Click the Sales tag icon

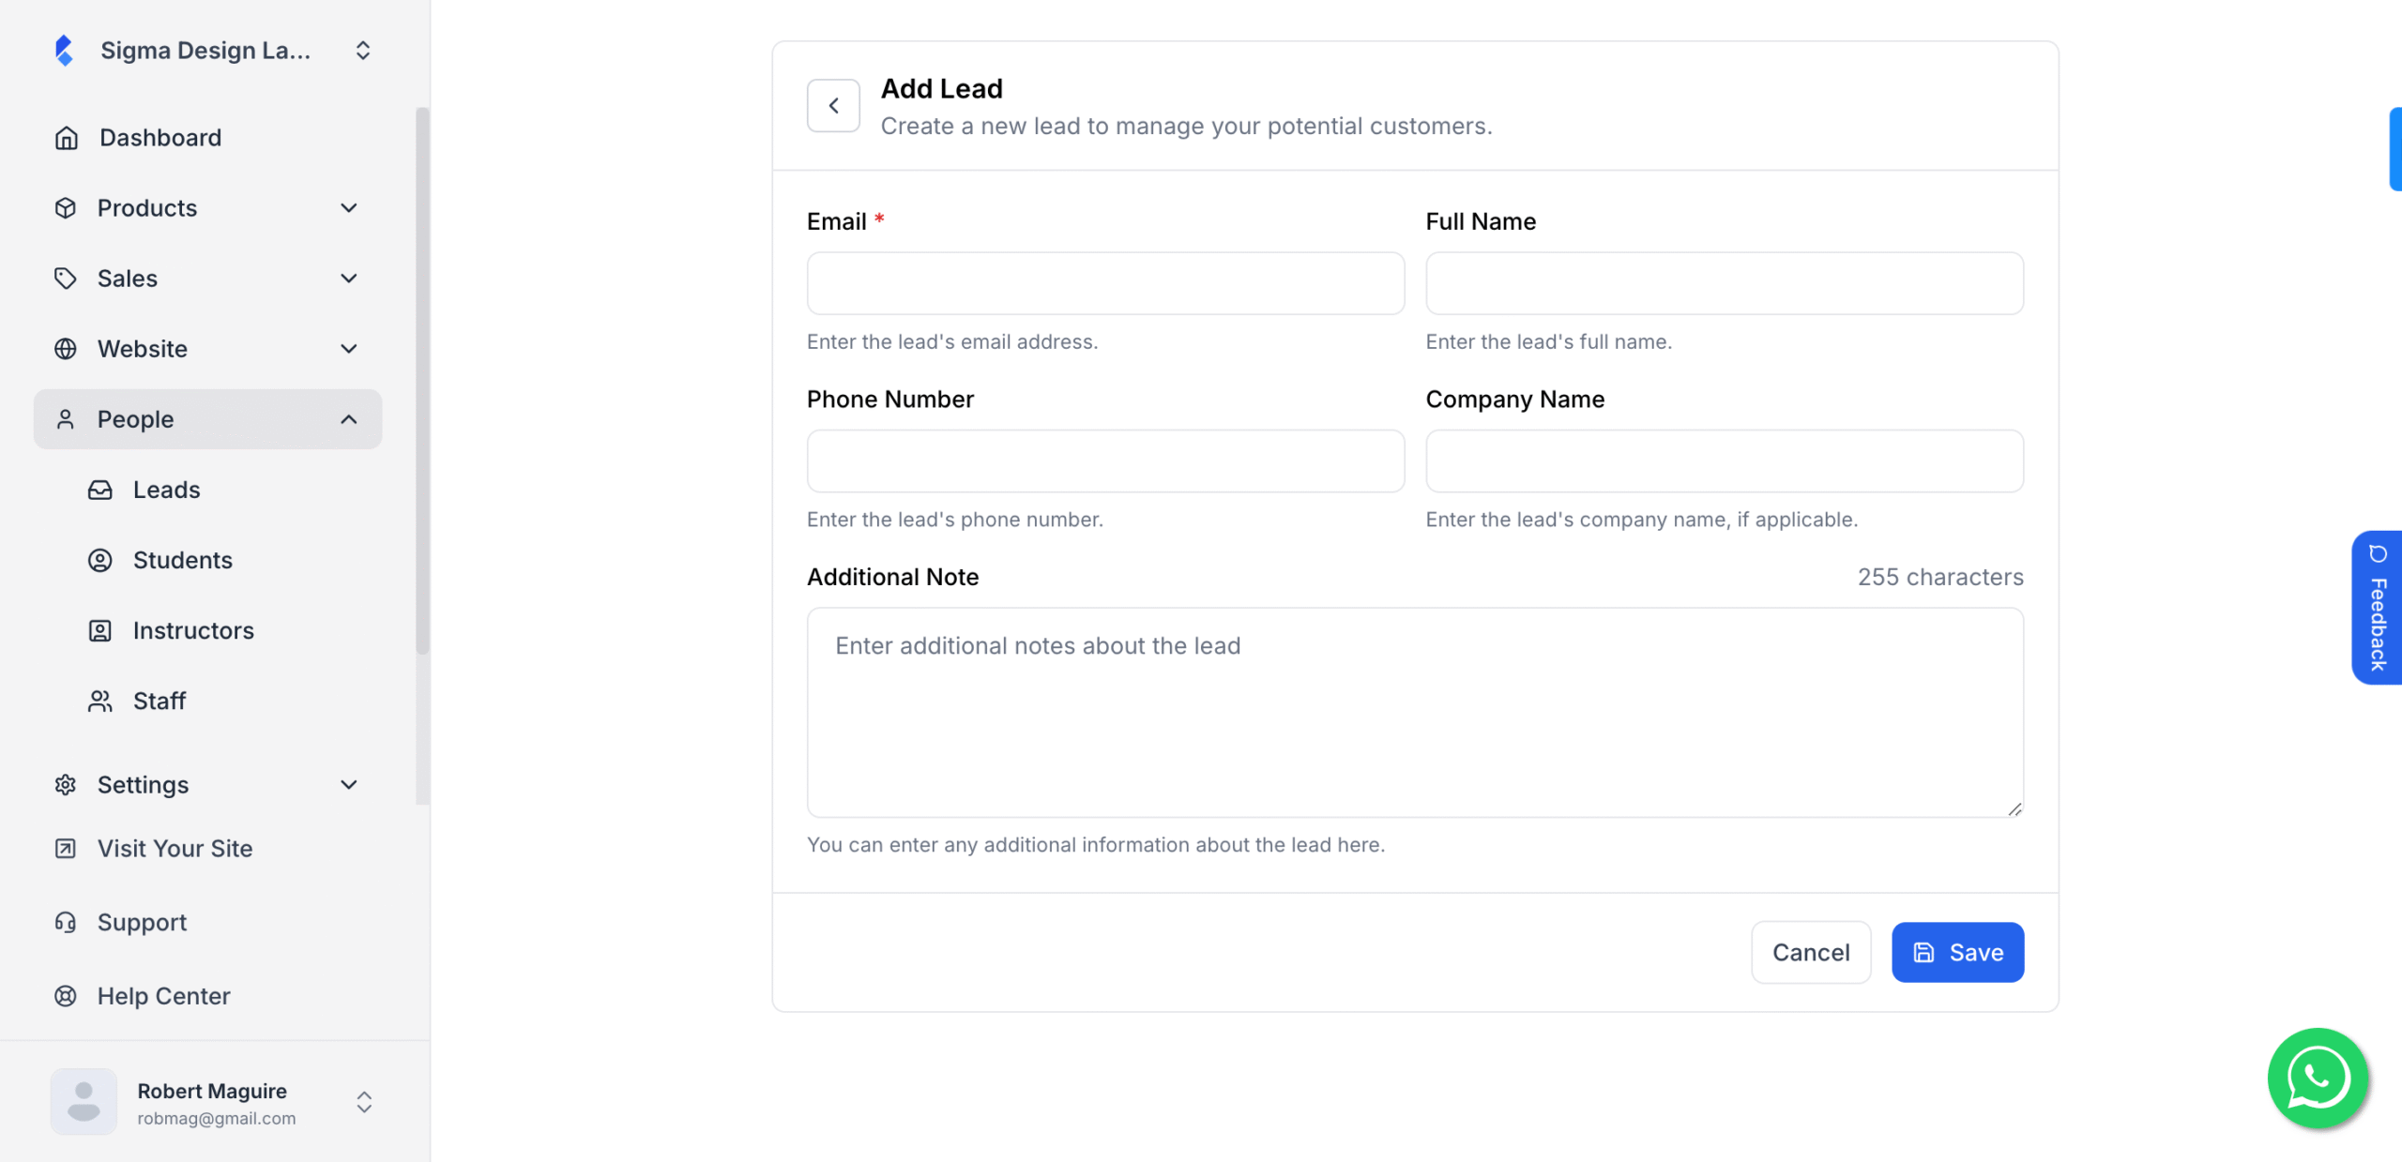66,279
